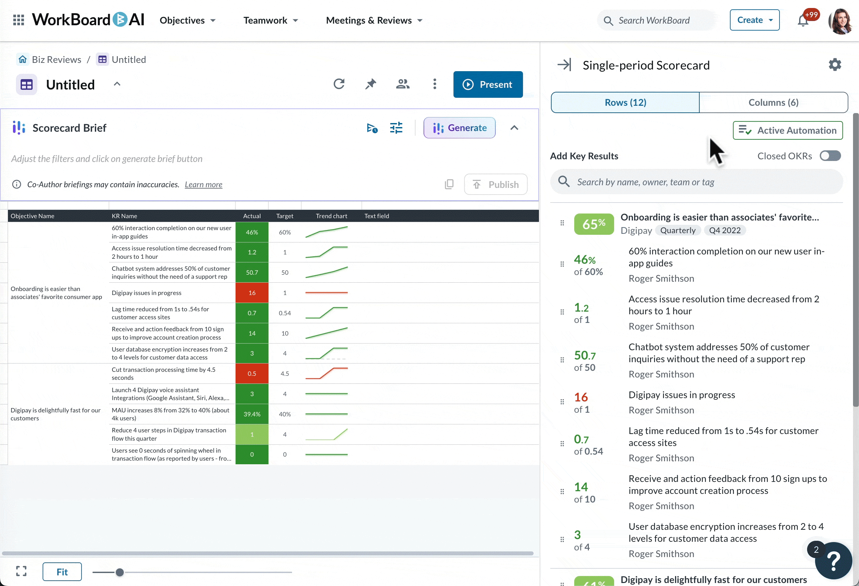Click the Untitled scorecard icon in breadcrumb
Image resolution: width=859 pixels, height=586 pixels.
click(x=102, y=60)
